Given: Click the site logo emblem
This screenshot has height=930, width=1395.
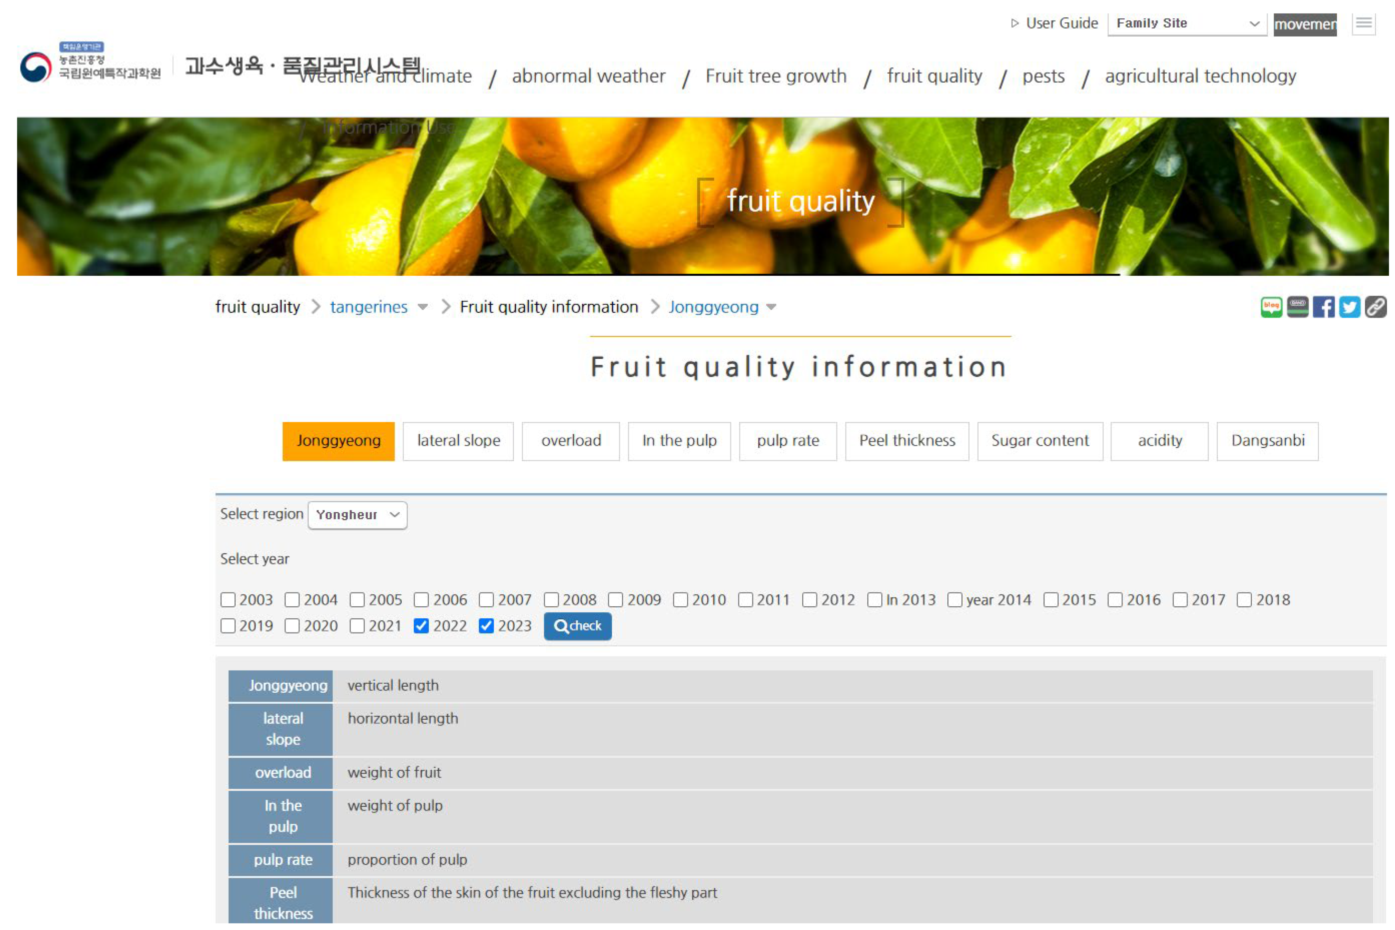Looking at the screenshot, I should coord(36,67).
